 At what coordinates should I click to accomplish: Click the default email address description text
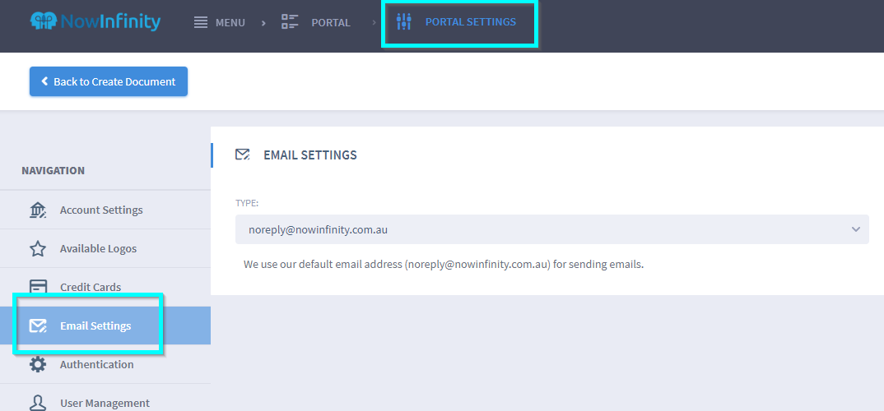[443, 264]
